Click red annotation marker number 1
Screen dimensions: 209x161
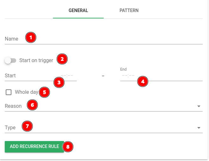pos(31,37)
